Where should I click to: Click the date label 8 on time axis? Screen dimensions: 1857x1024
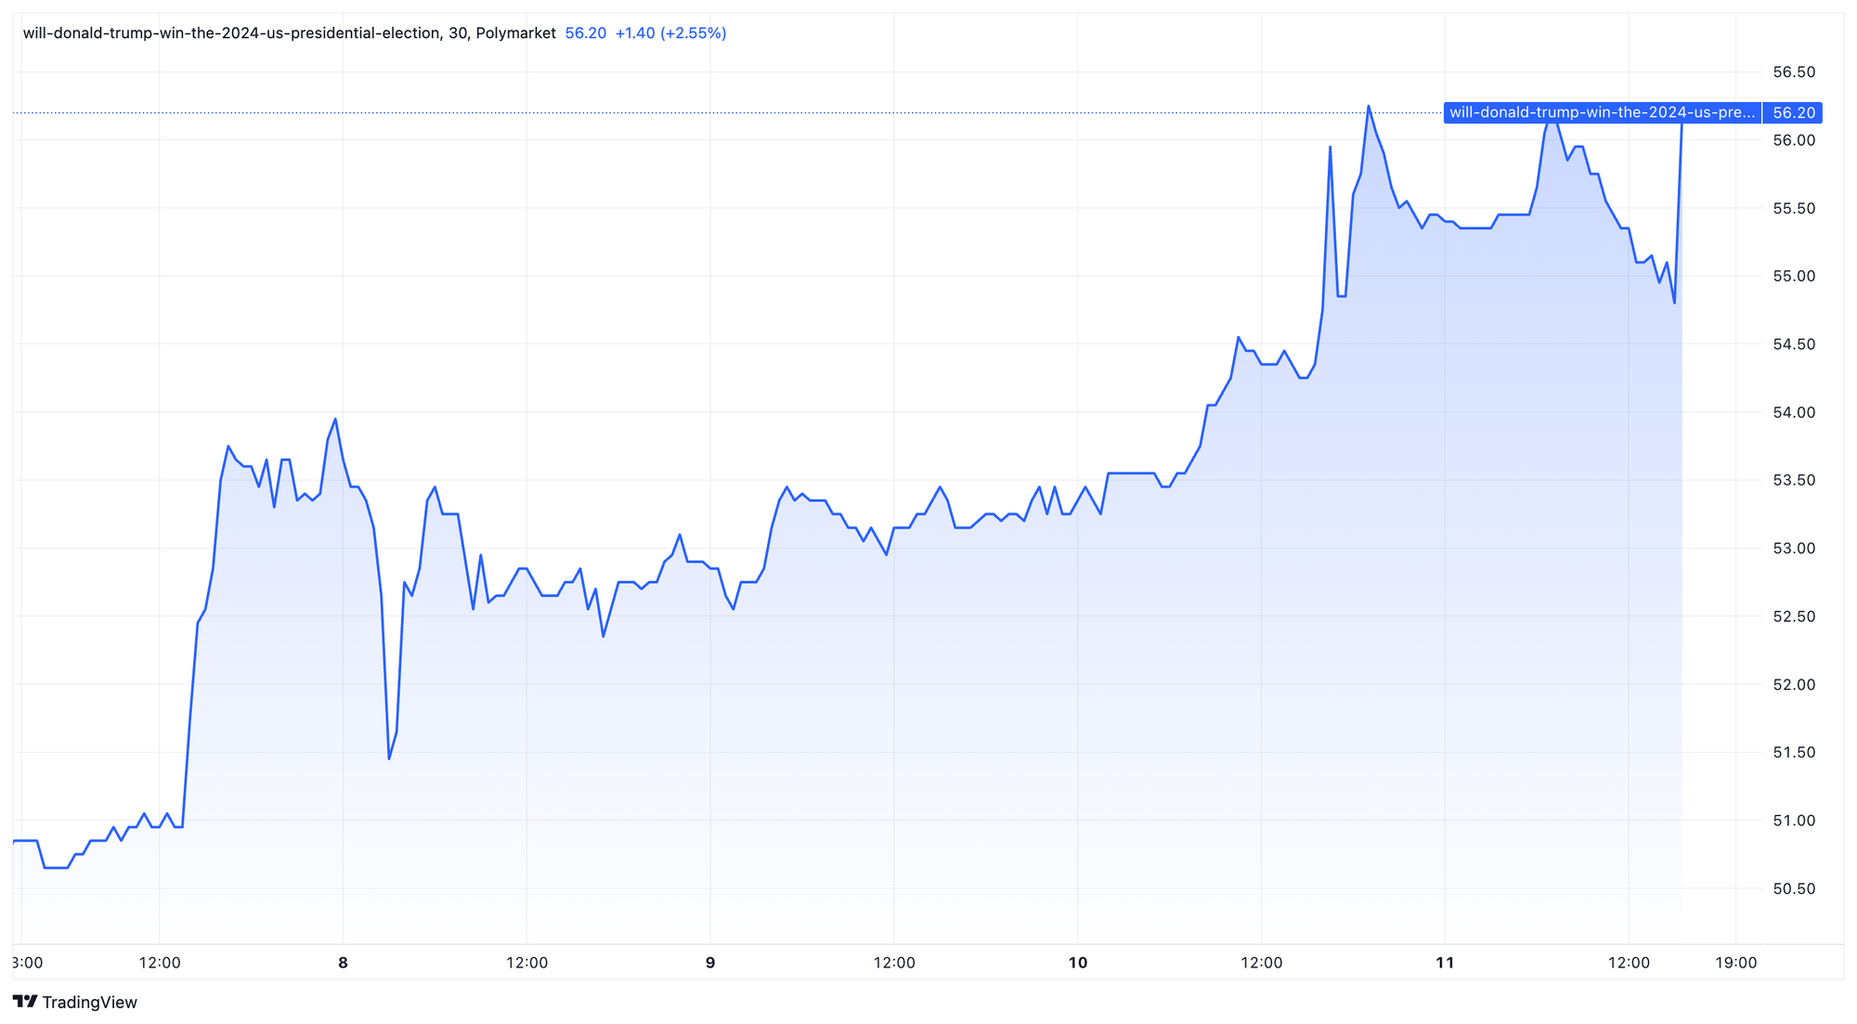(x=344, y=963)
